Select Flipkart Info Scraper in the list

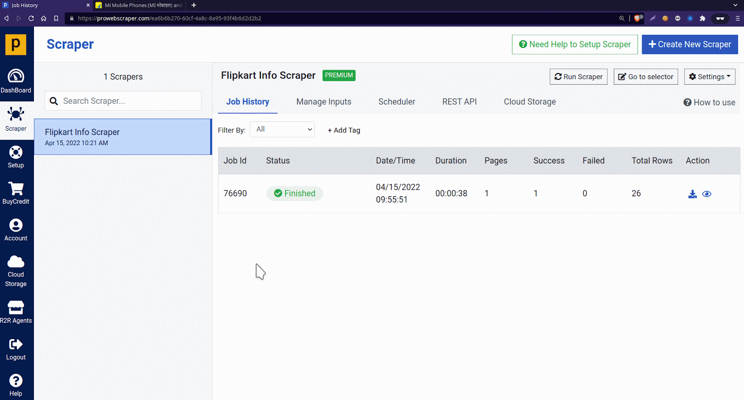pyautogui.click(x=123, y=137)
